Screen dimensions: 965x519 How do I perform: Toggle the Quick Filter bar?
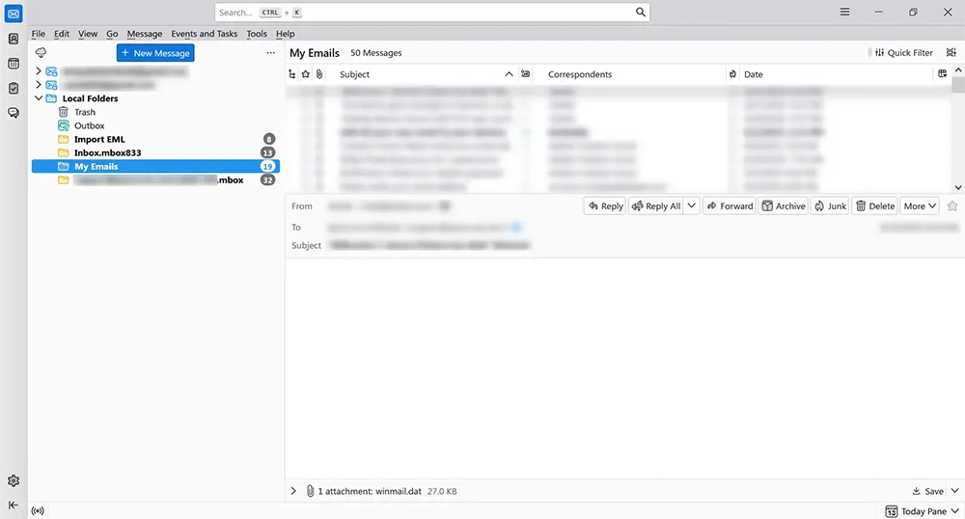pos(904,53)
